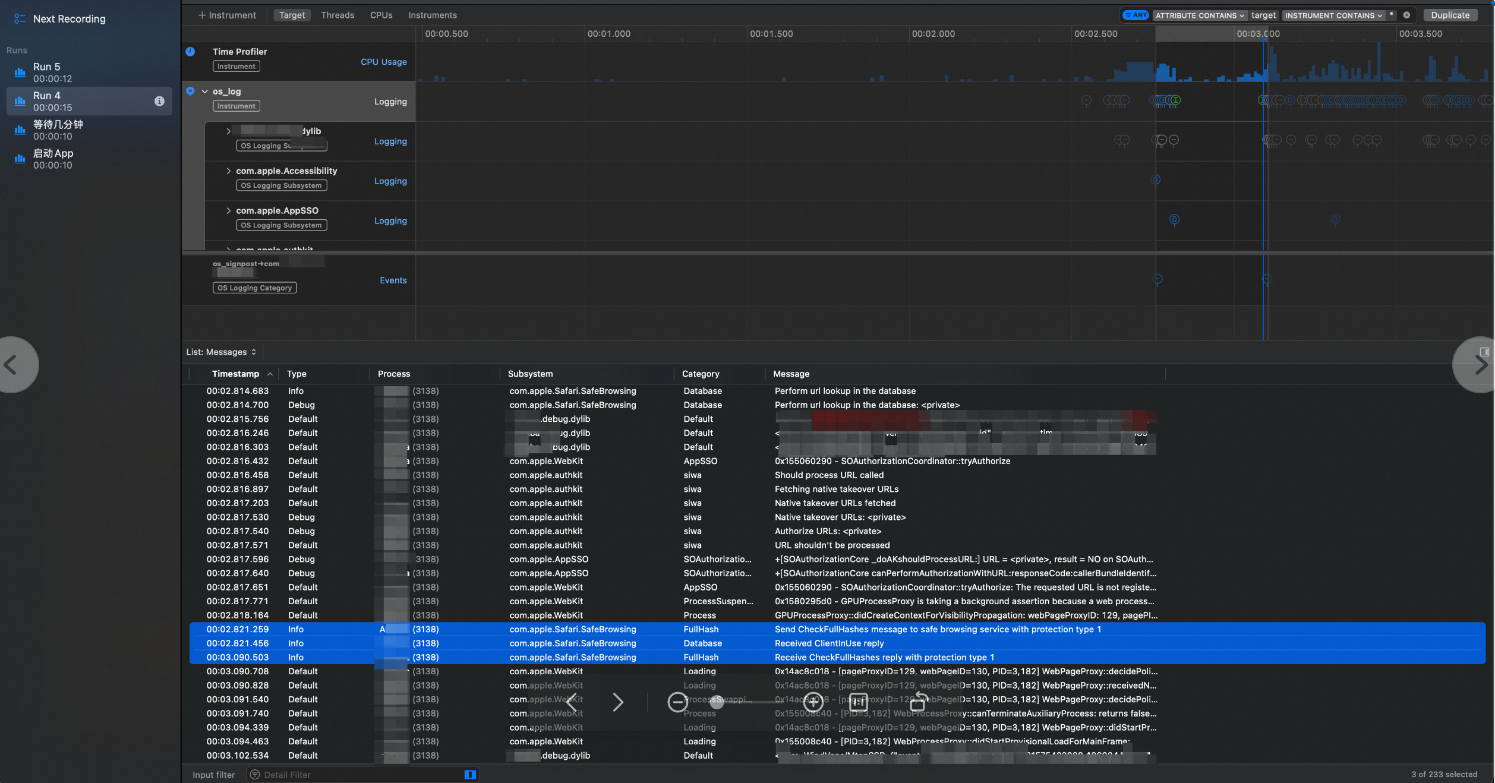Sort by the Timestamp column header
The width and height of the screenshot is (1495, 783).
[235, 374]
